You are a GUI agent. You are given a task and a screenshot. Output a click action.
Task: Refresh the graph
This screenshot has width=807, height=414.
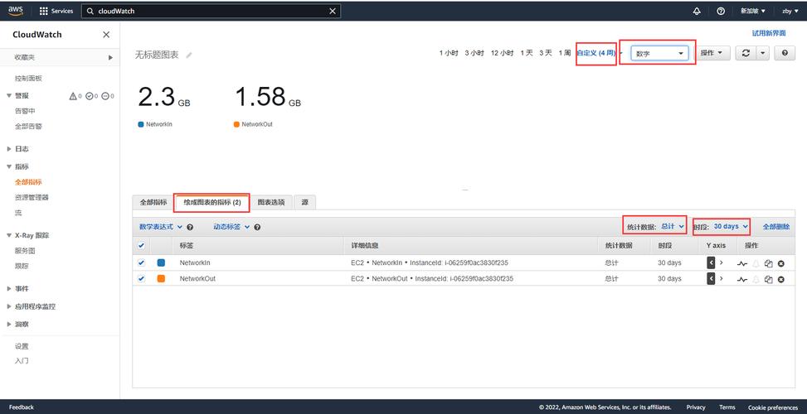click(746, 53)
